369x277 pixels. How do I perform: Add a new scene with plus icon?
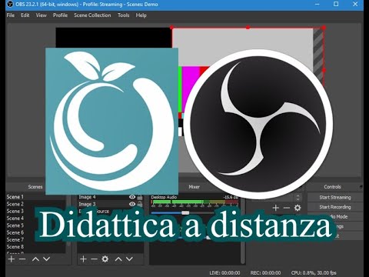[12, 259]
